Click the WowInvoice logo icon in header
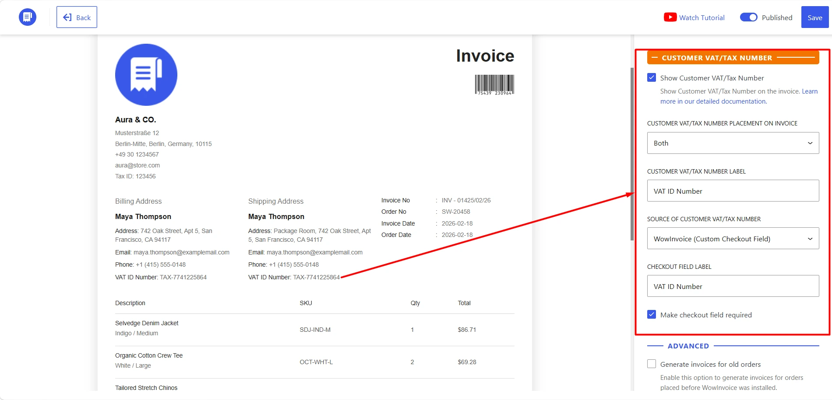832x400 pixels. [28, 17]
